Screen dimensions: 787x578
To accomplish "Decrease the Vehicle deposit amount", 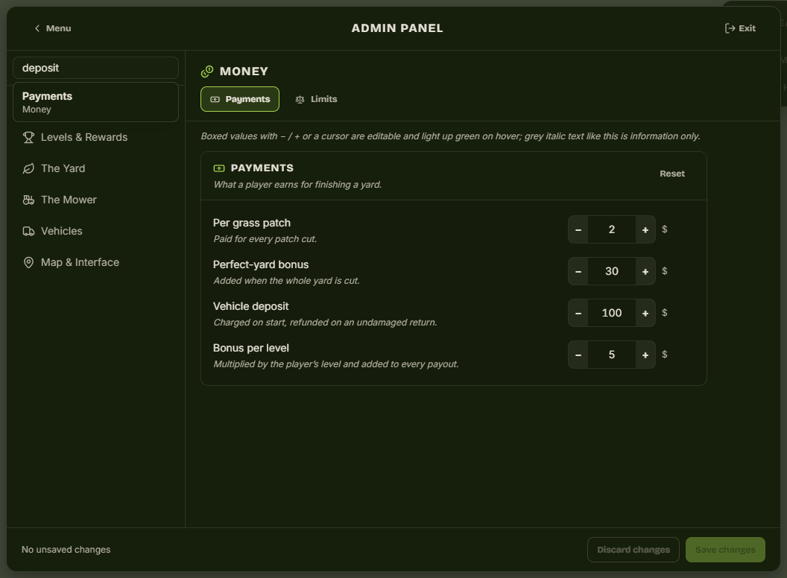I will tap(578, 313).
